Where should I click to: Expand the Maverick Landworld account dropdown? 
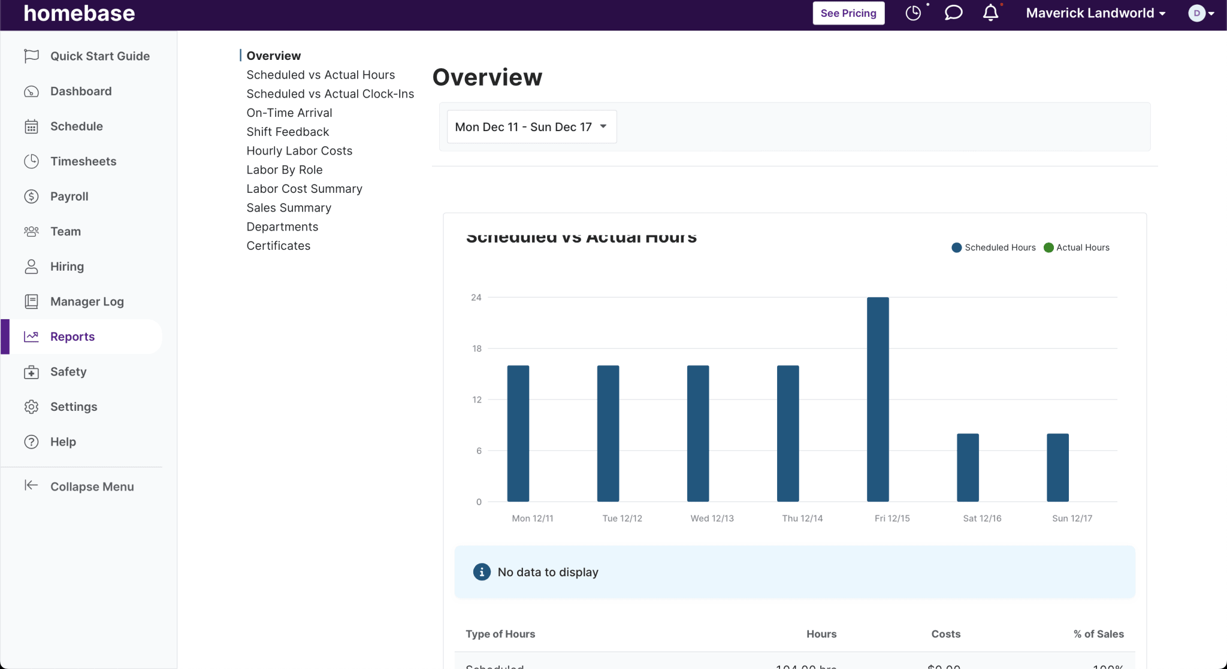(1095, 13)
